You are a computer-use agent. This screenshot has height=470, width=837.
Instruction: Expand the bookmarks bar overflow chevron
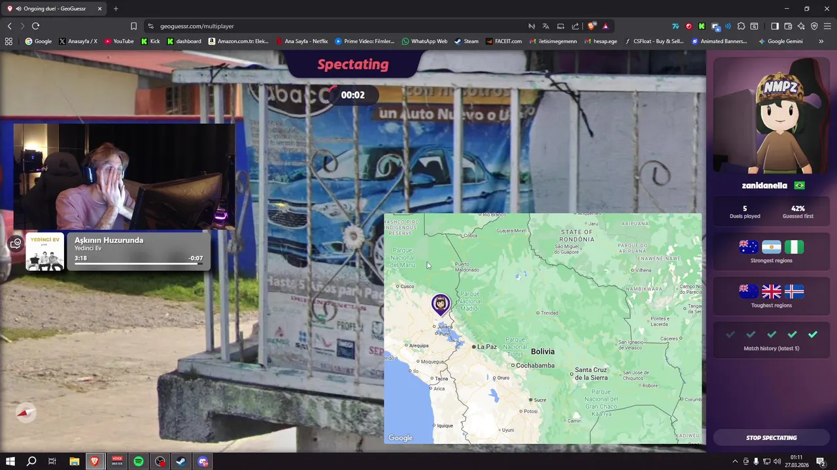(821, 41)
